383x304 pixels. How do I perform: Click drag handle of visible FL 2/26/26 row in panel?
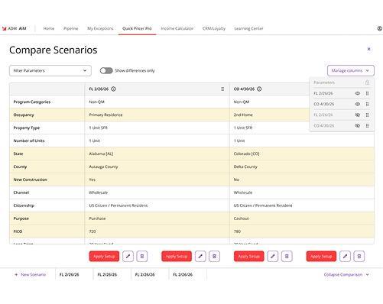coord(367,93)
